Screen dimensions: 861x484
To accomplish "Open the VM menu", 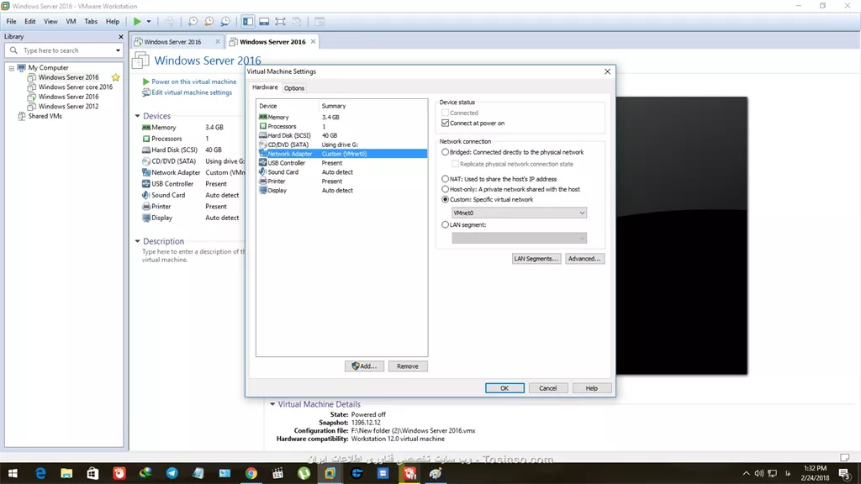I will [x=71, y=21].
